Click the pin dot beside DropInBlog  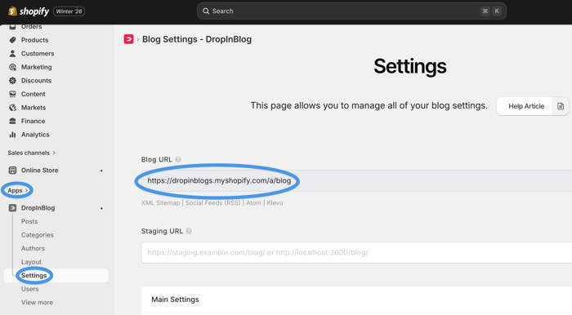[102, 208]
